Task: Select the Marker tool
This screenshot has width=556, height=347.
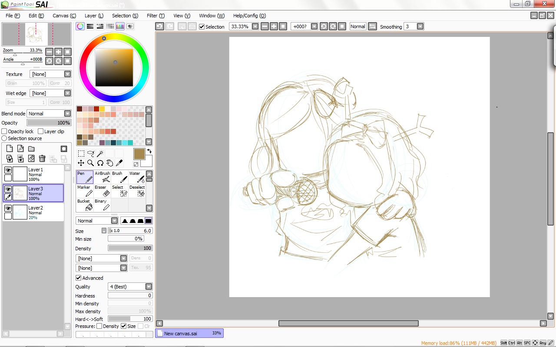Action: tap(85, 191)
